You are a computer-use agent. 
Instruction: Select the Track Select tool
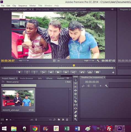tap(76, 83)
